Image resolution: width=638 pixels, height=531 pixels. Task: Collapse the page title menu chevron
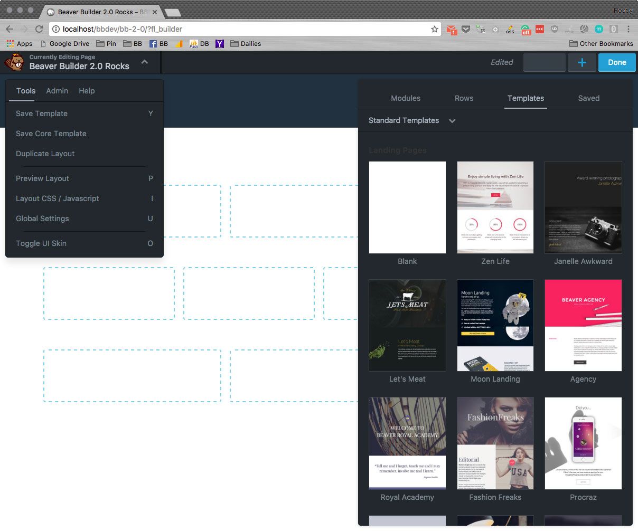pyautogui.click(x=145, y=62)
